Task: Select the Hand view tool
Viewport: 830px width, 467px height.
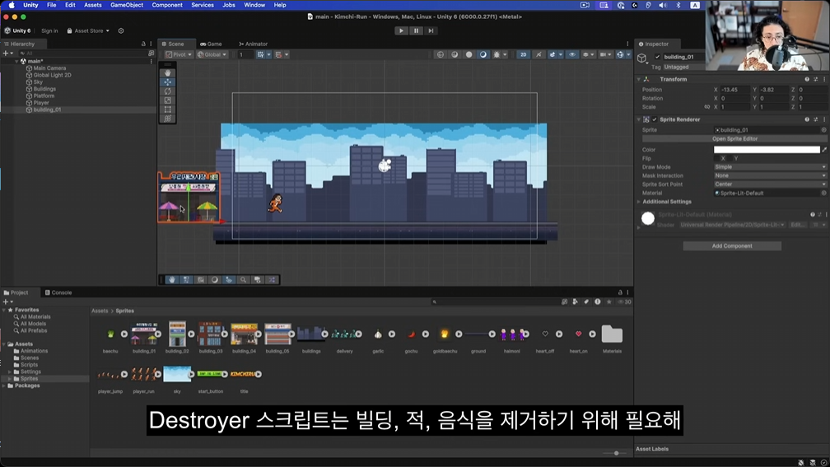Action: 168,73
